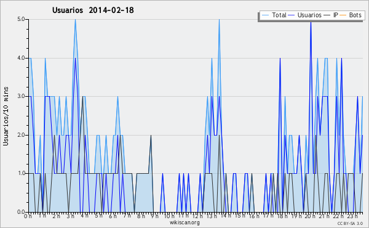
Task: Click the 0 h label on x-axis
Action: click(28, 216)
